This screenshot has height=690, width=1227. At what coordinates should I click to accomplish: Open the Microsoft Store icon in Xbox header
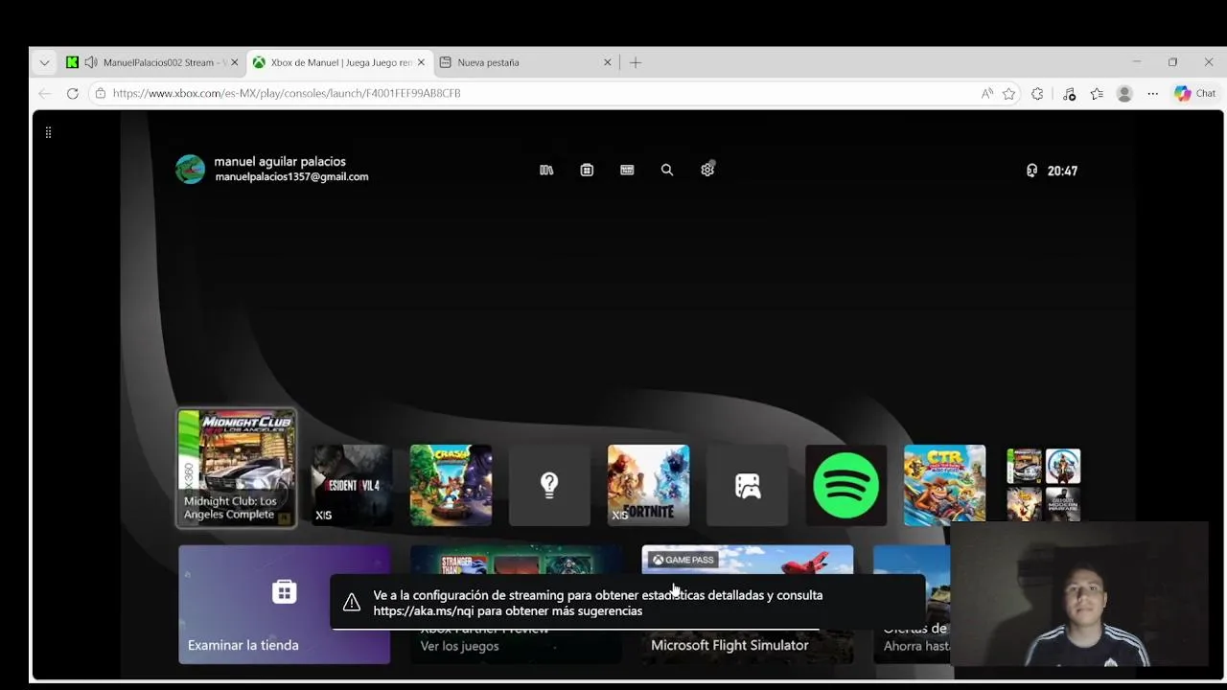pyautogui.click(x=587, y=170)
